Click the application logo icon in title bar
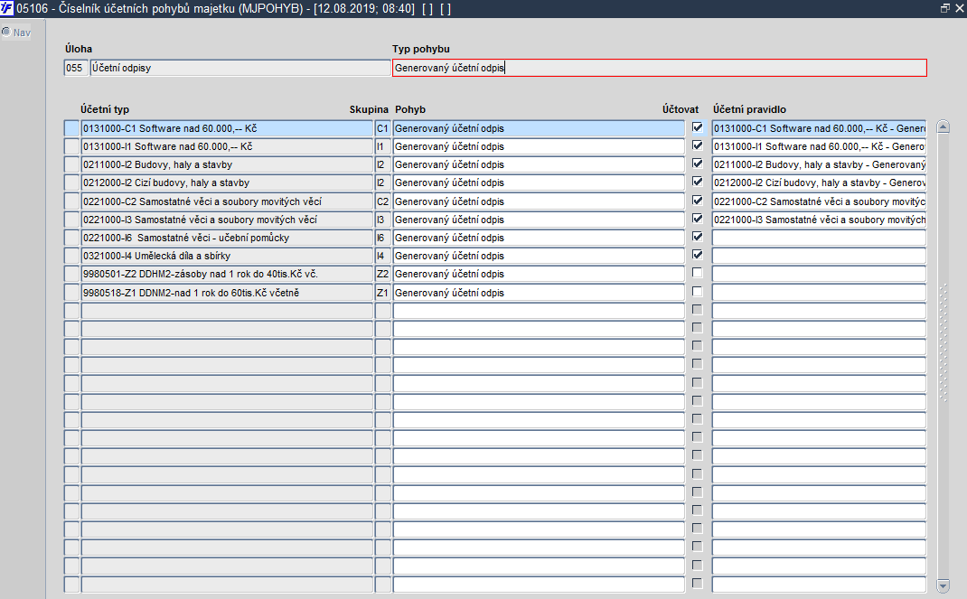Screen dimensions: 967x599 click(x=7, y=8)
